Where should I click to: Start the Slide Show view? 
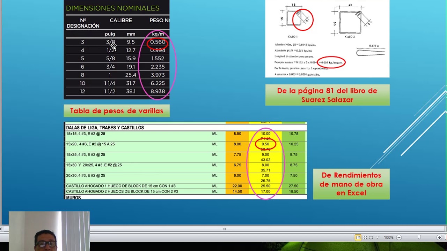pyautogui.click(x=378, y=237)
